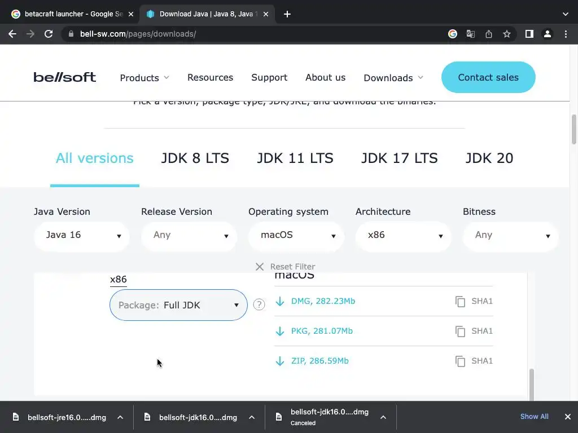Download the DMG, 282.23Mb file

pyautogui.click(x=323, y=301)
